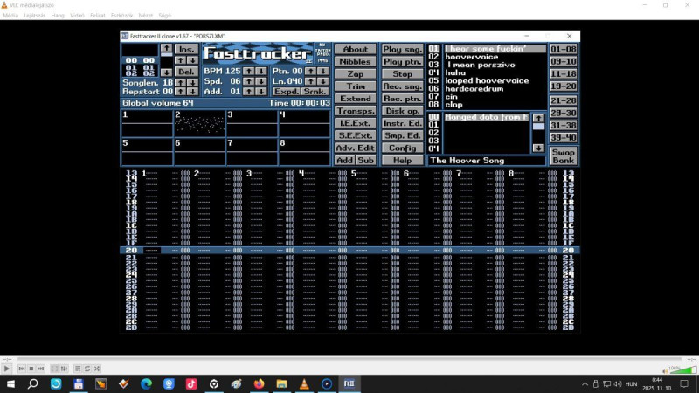Click scope channel 2 to mute
Image resolution: width=699 pixels, height=393 pixels.
199,123
